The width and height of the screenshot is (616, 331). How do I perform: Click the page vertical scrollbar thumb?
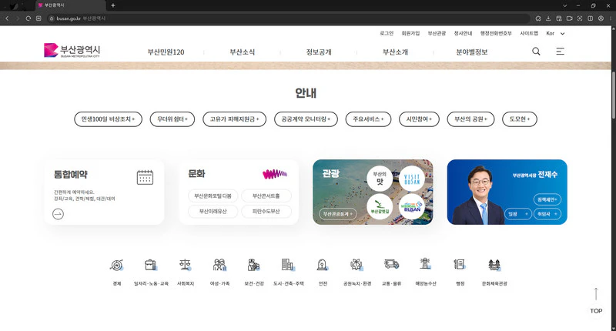coord(614,95)
